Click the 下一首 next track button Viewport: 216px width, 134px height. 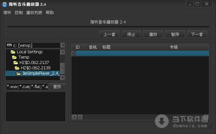click(197, 34)
